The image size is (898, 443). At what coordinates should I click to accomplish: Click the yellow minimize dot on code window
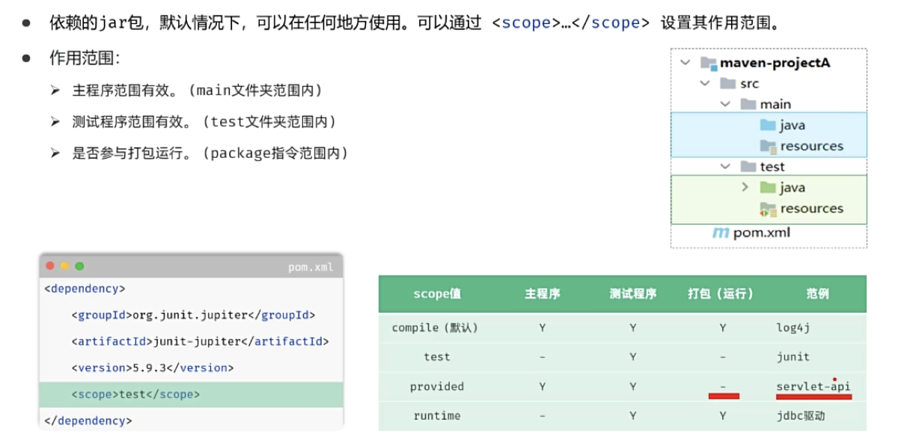[x=64, y=266]
